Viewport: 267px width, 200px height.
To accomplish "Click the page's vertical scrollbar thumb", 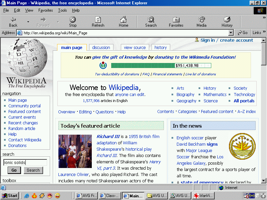I will pyautogui.click(x=264, y=54).
